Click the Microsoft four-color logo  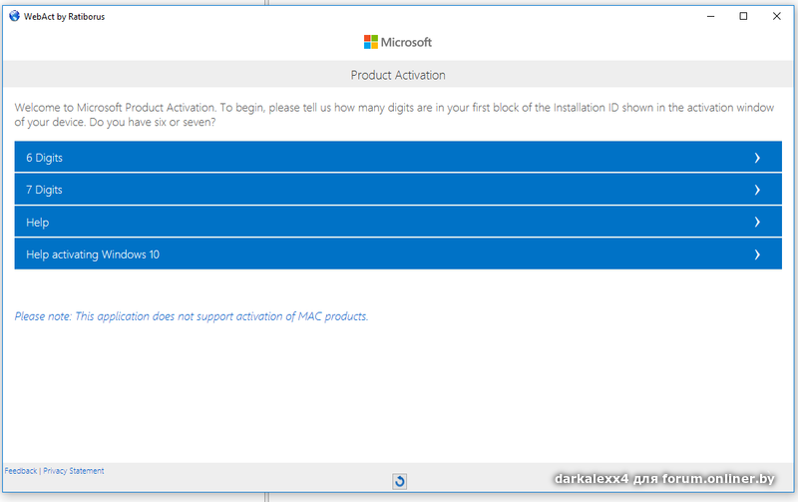pos(371,42)
